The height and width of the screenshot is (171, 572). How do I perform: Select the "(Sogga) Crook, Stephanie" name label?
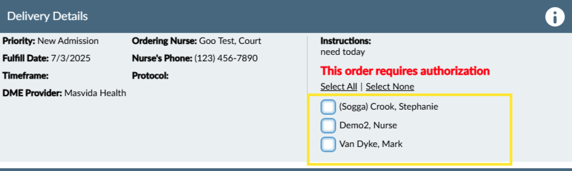click(x=389, y=107)
